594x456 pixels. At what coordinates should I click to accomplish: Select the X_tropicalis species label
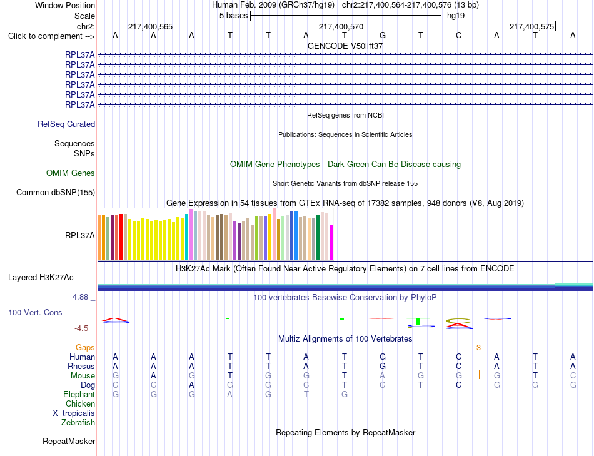pos(74,413)
